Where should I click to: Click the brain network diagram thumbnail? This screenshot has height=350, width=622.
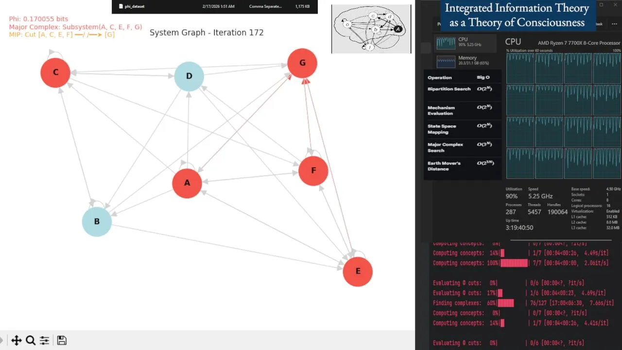coord(371,29)
